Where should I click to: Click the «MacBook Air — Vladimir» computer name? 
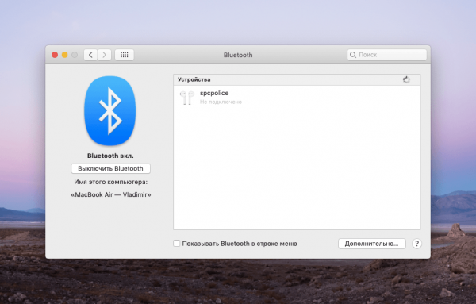(x=111, y=194)
